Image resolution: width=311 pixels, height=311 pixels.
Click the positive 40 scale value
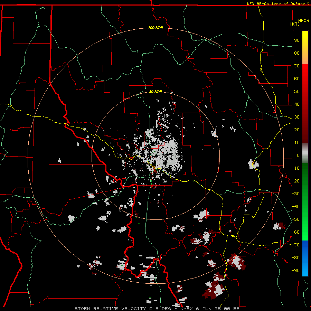click(297, 104)
